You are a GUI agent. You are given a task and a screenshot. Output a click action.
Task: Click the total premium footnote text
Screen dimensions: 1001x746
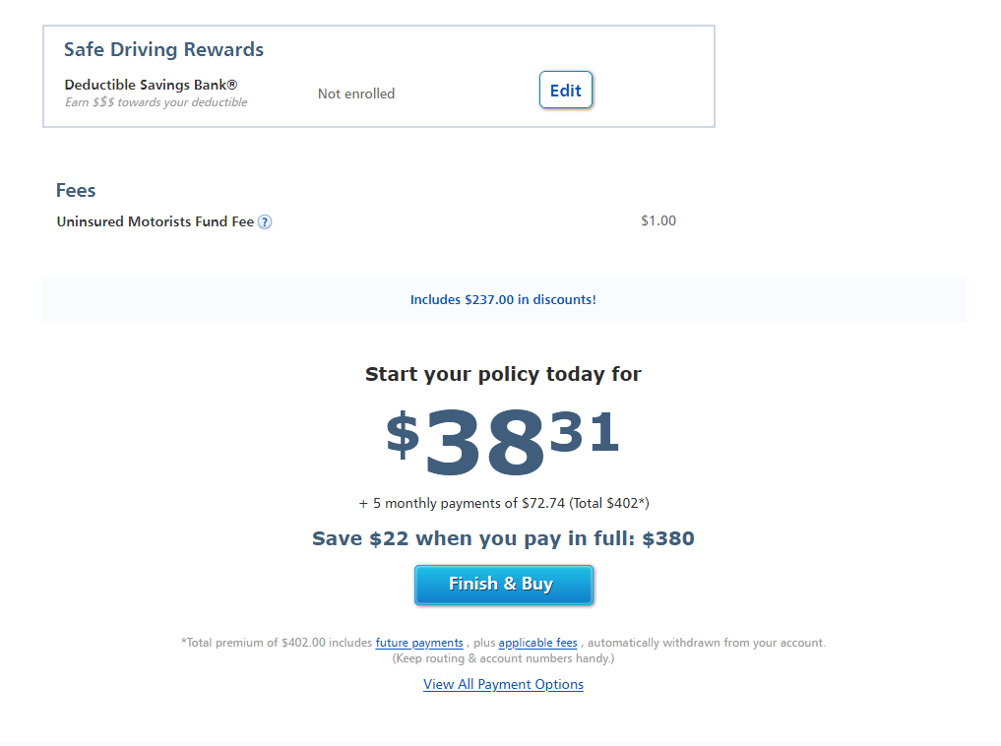(503, 642)
